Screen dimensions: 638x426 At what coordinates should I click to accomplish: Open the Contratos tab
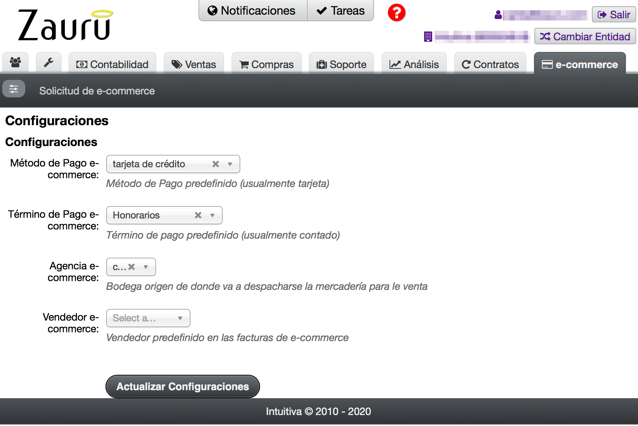(490, 63)
